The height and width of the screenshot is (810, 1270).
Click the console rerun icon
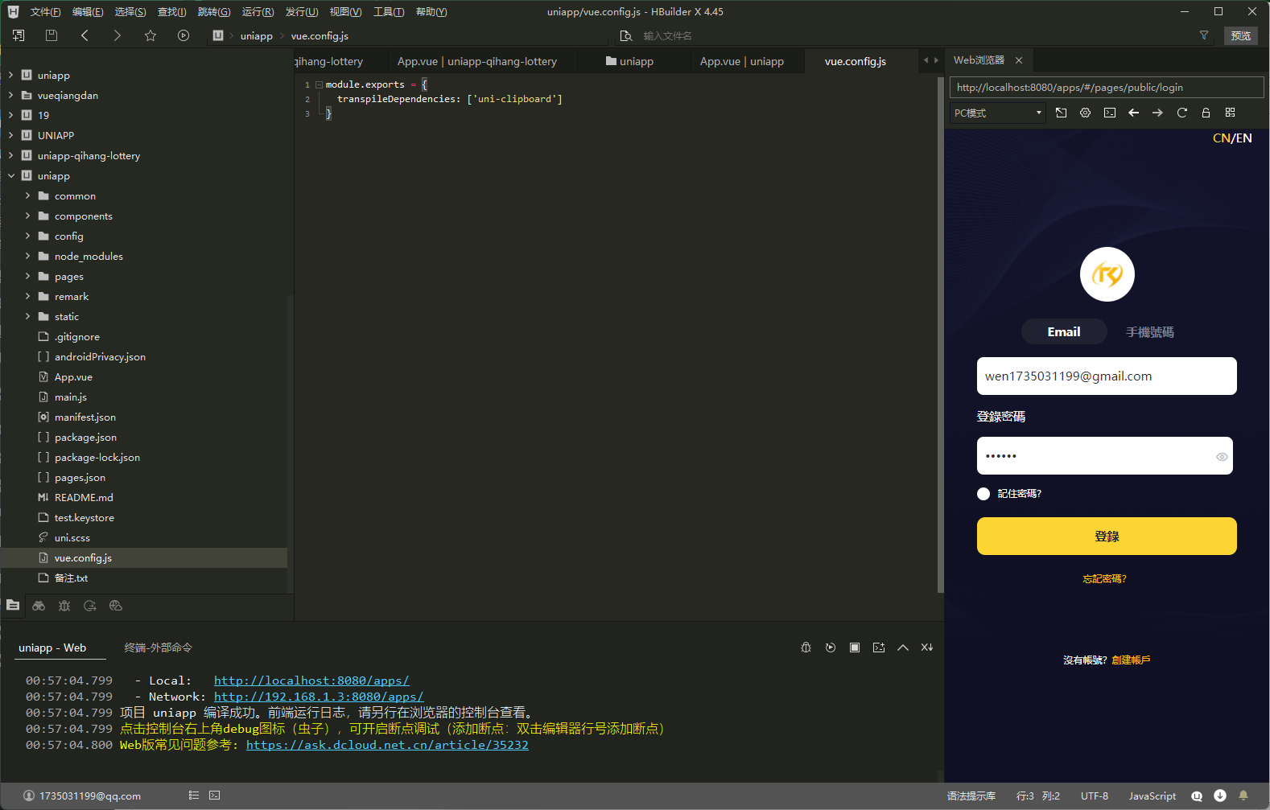coord(831,648)
